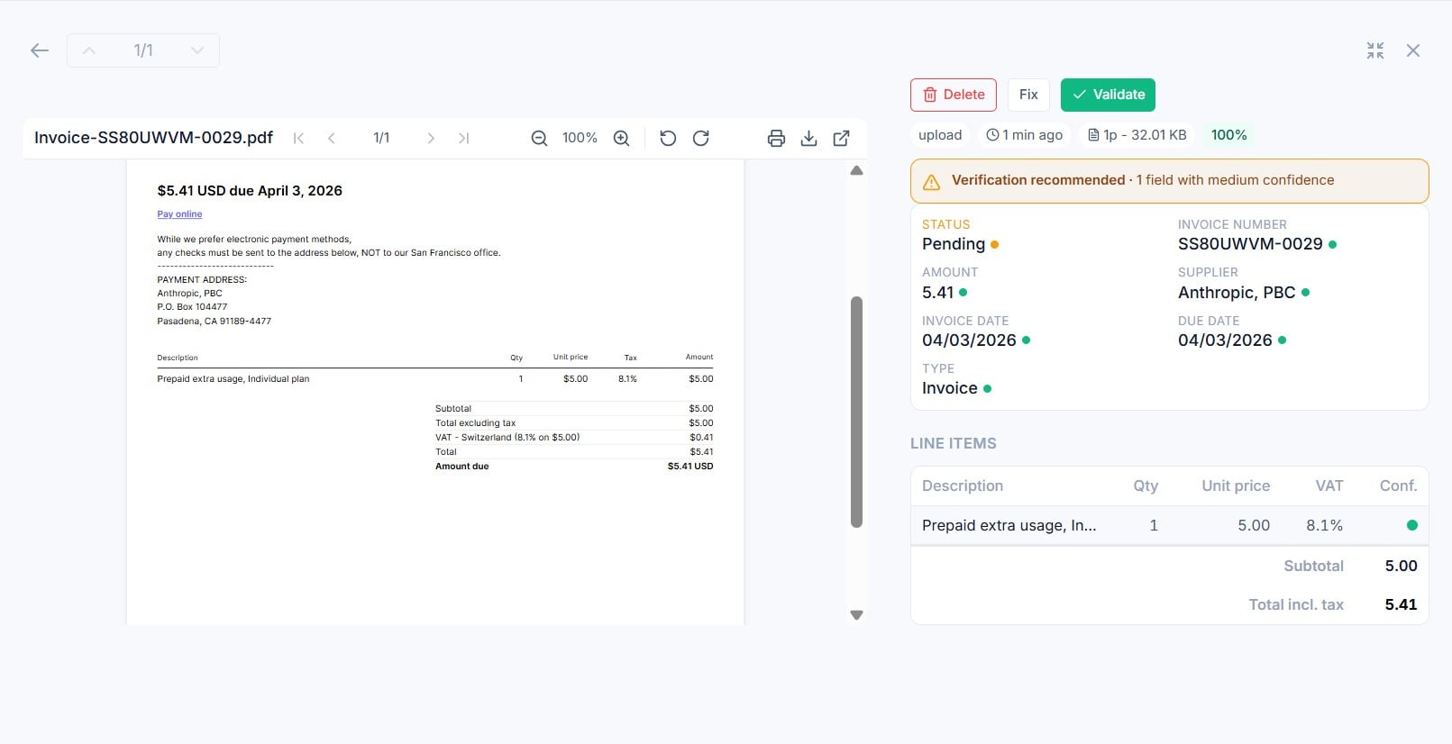
Task: Select the Prepaid extra usage line item
Action: click(x=1169, y=525)
